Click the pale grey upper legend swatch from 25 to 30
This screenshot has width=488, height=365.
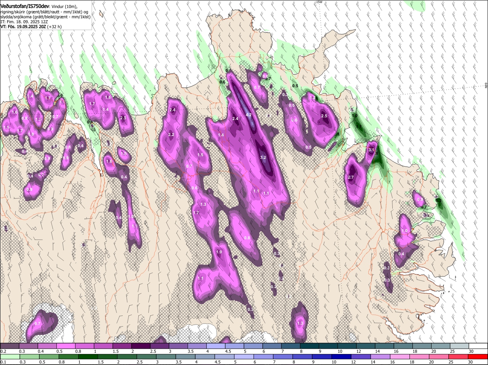(460, 346)
